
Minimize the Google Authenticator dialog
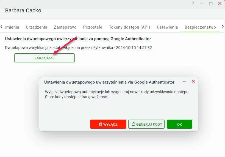[x=184, y=82]
